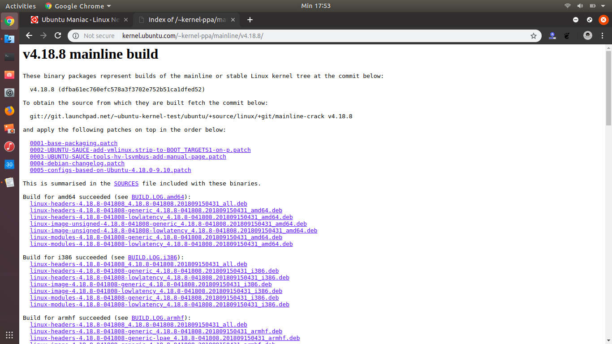
Task: Download linux-image-unsigned generic amd64.deb
Action: click(168, 224)
